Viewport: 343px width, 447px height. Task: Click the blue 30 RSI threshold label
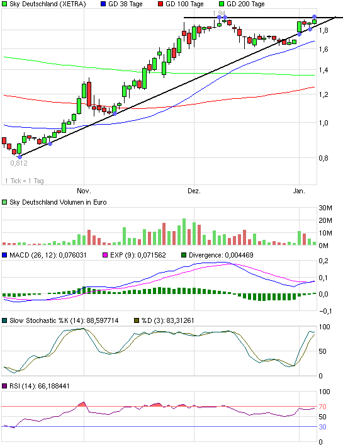click(x=322, y=427)
